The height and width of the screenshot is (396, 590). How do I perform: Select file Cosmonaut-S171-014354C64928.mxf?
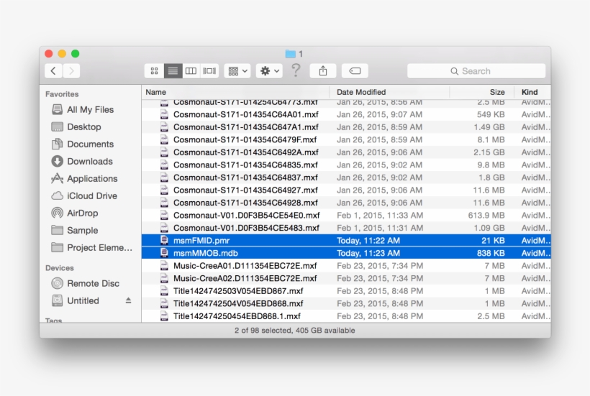pos(346,203)
